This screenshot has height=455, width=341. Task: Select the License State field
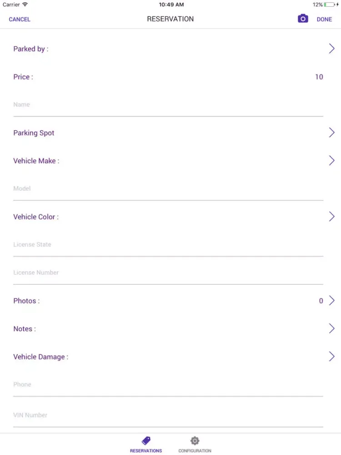[168, 245]
